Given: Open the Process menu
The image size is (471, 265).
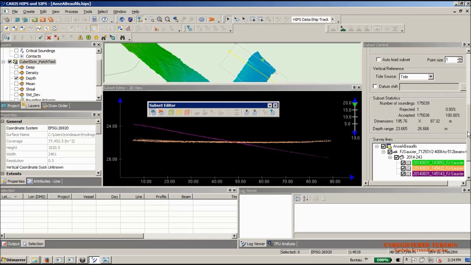Looking at the screenshot, I should [71, 11].
